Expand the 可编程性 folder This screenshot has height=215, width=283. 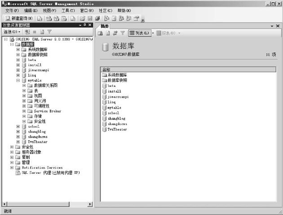click(24, 106)
